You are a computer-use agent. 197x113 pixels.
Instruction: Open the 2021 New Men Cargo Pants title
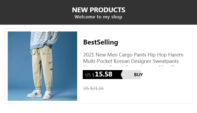[133, 55]
